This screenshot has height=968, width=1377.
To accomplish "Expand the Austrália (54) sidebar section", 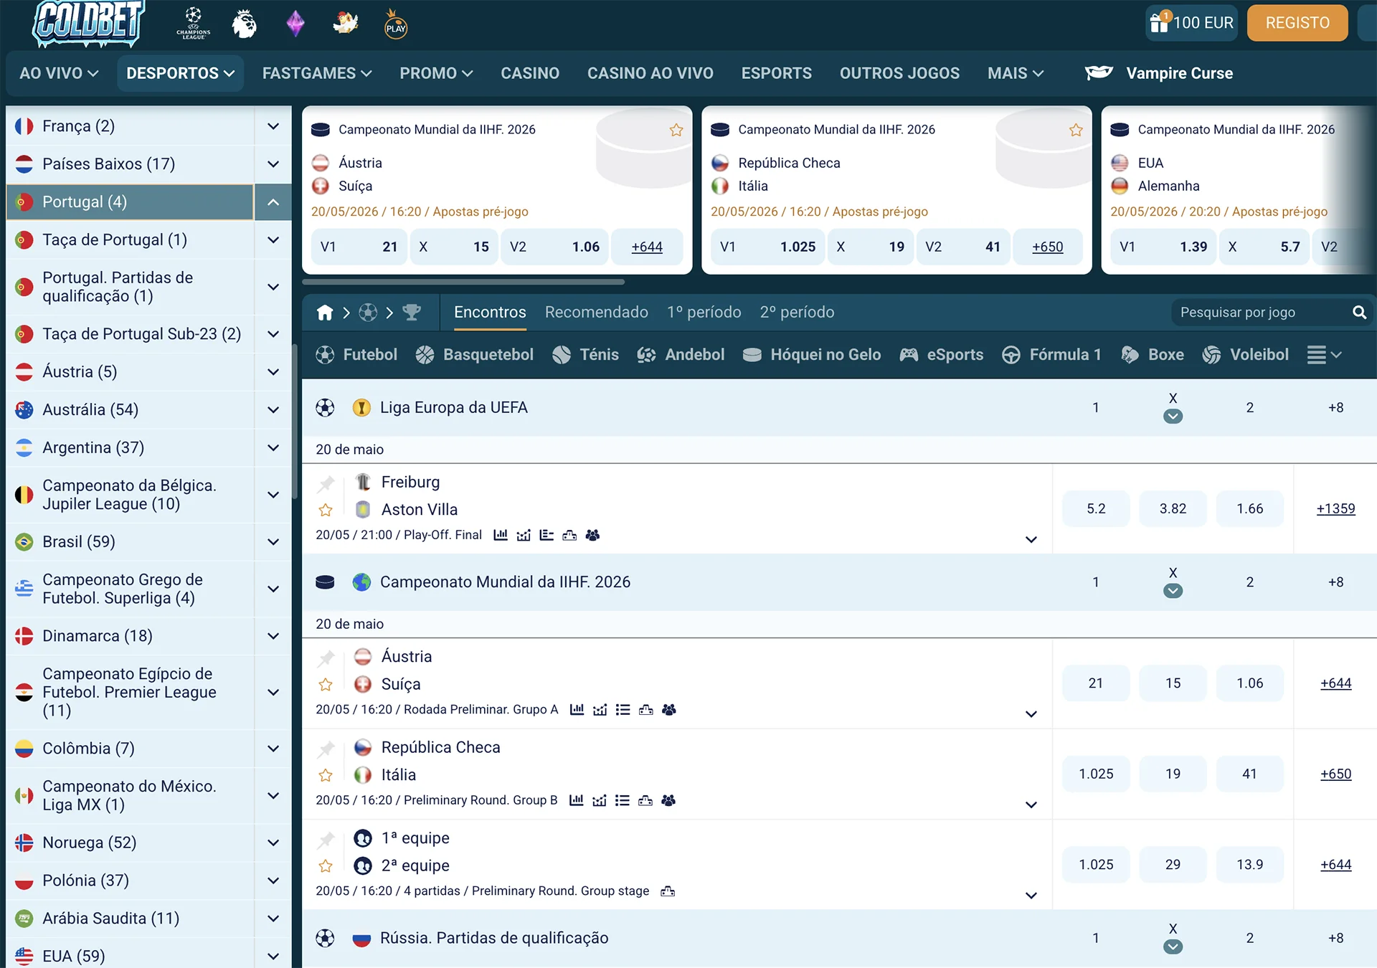I will [273, 410].
